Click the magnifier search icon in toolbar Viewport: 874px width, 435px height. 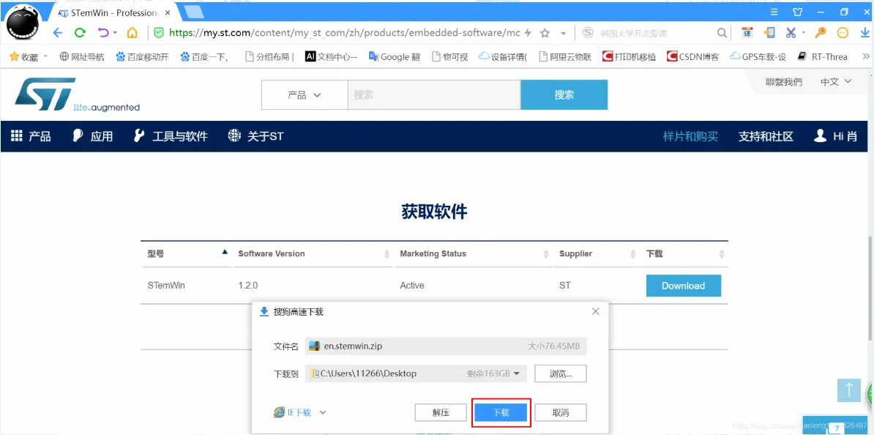coord(722,33)
